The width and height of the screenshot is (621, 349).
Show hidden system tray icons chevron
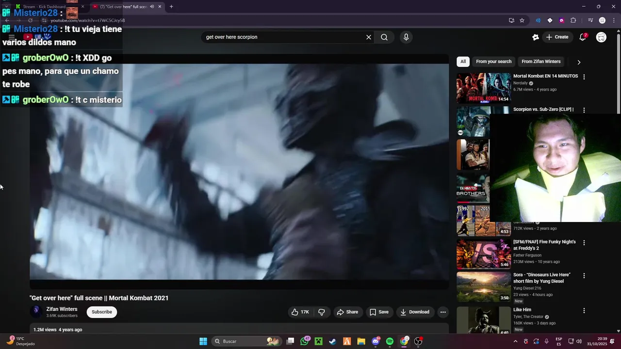pos(515,341)
